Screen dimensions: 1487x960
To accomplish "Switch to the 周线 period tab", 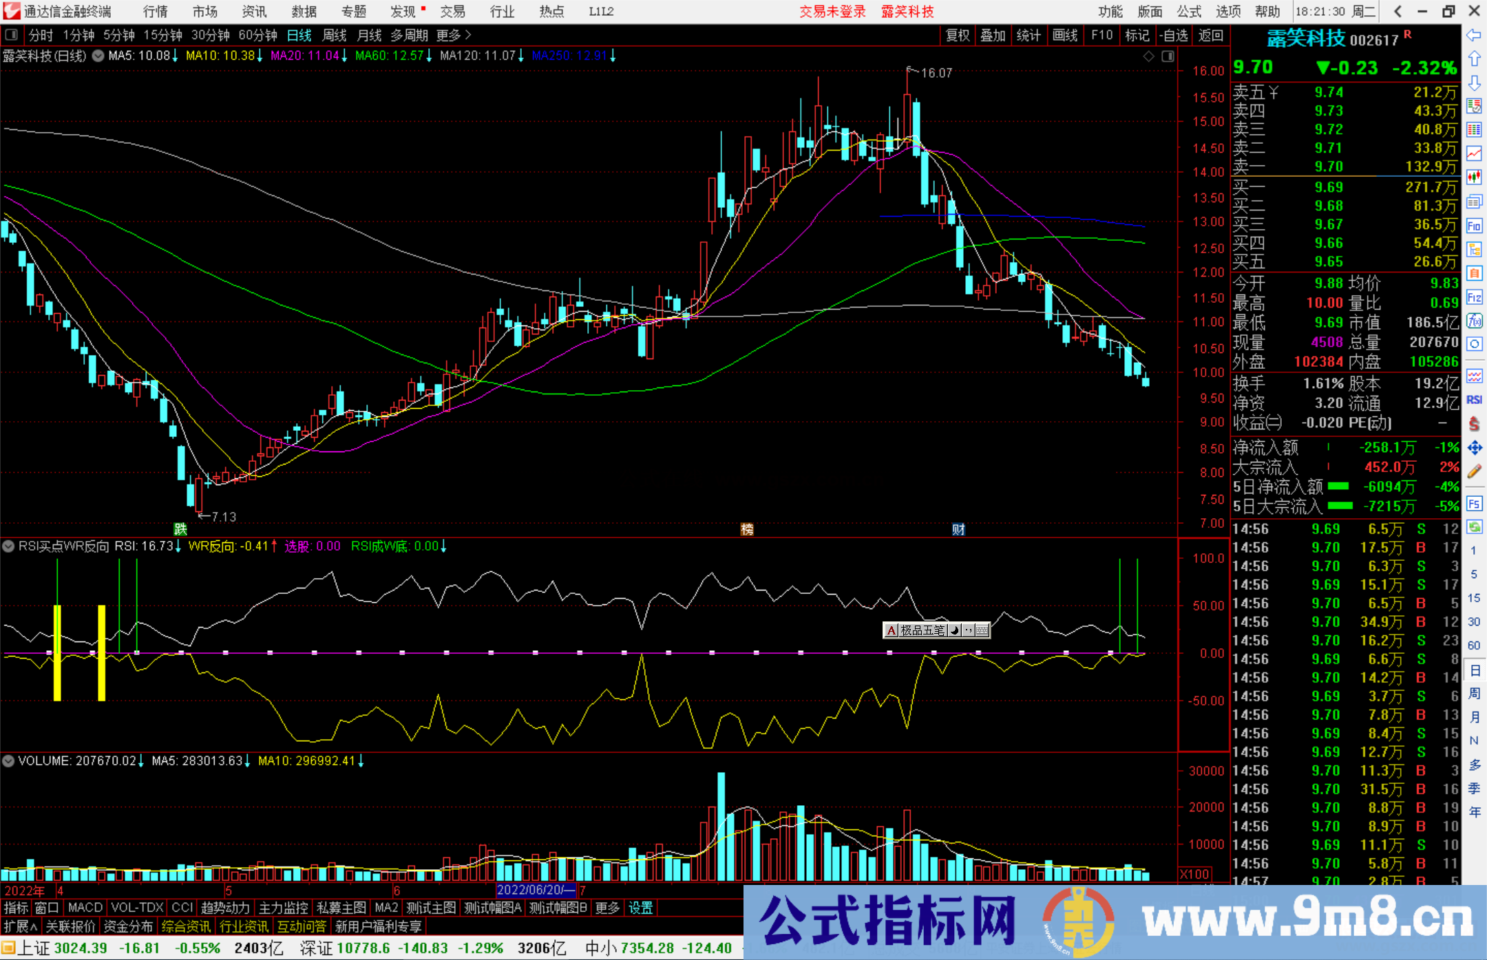I will [x=335, y=35].
